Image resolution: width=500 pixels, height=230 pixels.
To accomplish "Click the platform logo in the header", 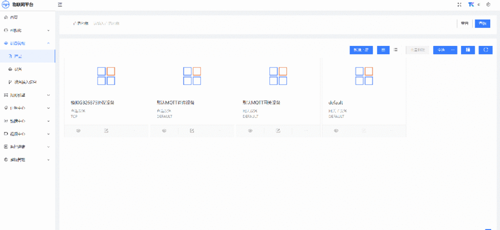I will coord(5,4).
